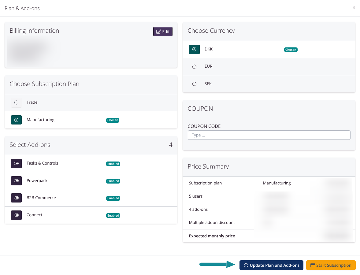Switch off the Connect add-on toggle
Screen dimensions: 360x275
point(16,215)
